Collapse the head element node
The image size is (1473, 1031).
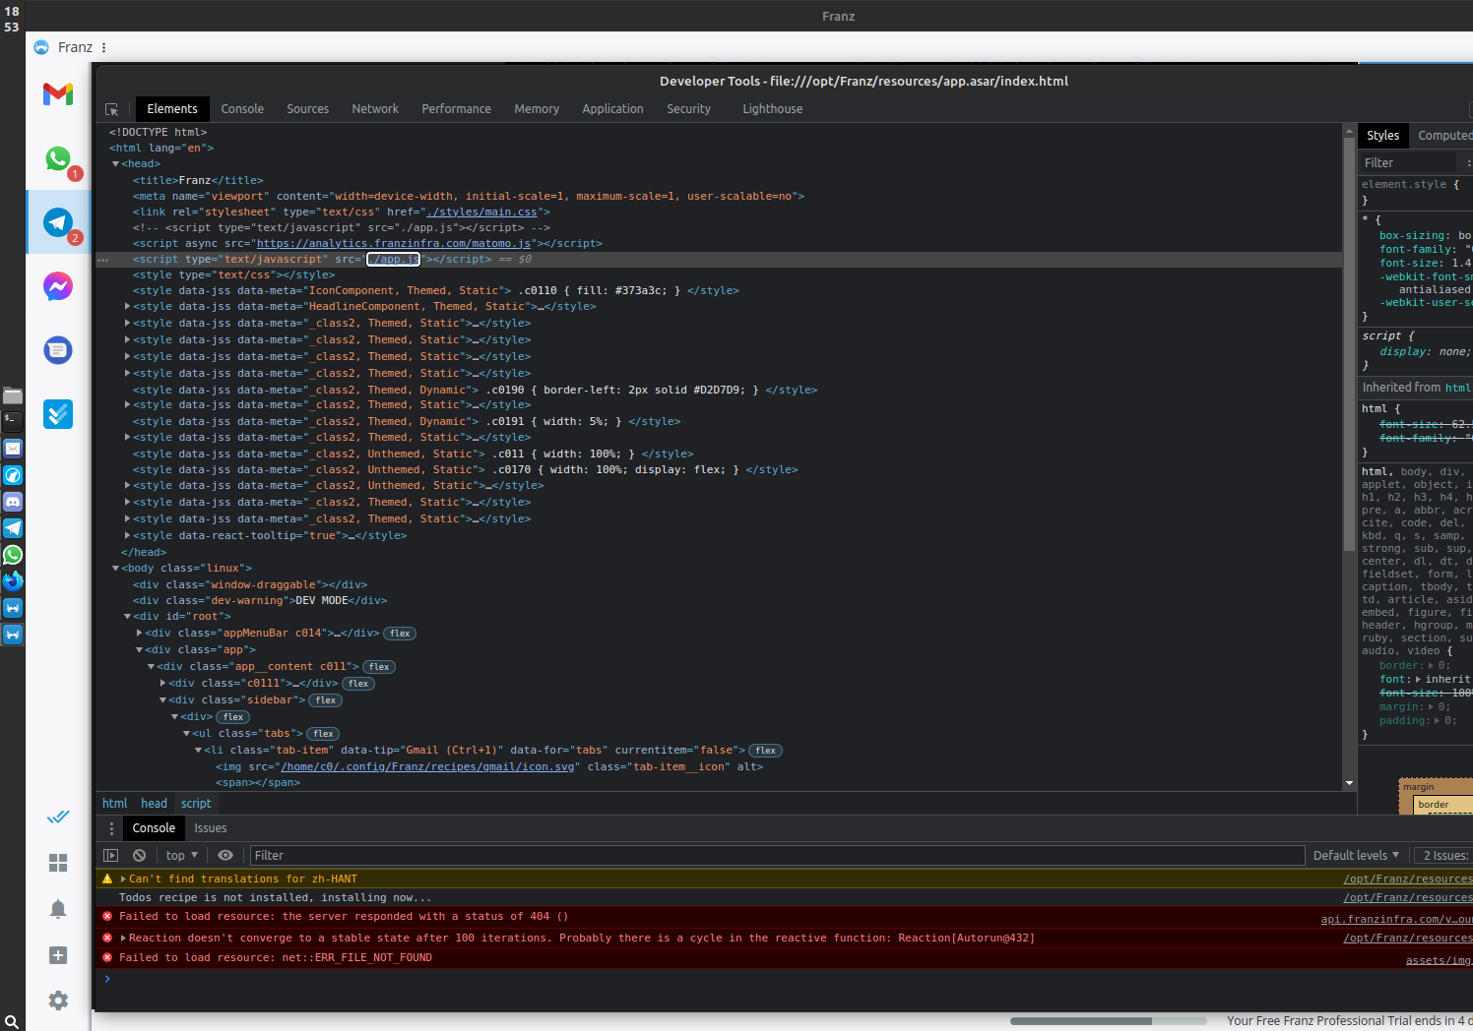point(116,164)
